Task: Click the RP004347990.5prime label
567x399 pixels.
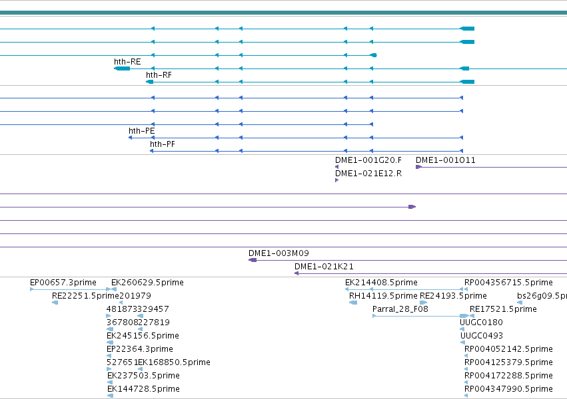Action: 508,389
